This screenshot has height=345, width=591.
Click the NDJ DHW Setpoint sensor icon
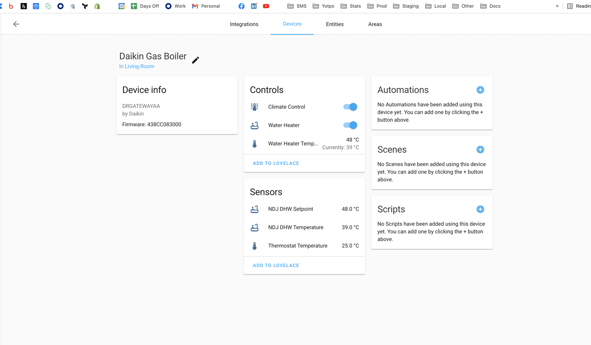tap(254, 209)
